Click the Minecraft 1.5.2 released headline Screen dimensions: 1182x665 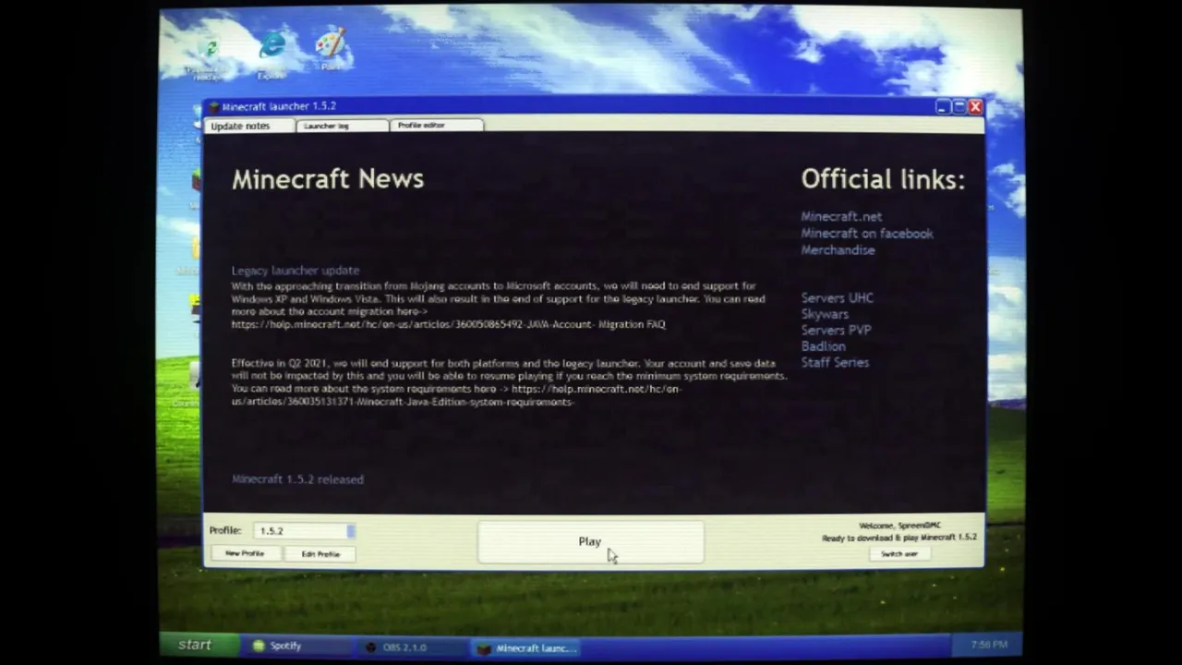click(x=297, y=479)
